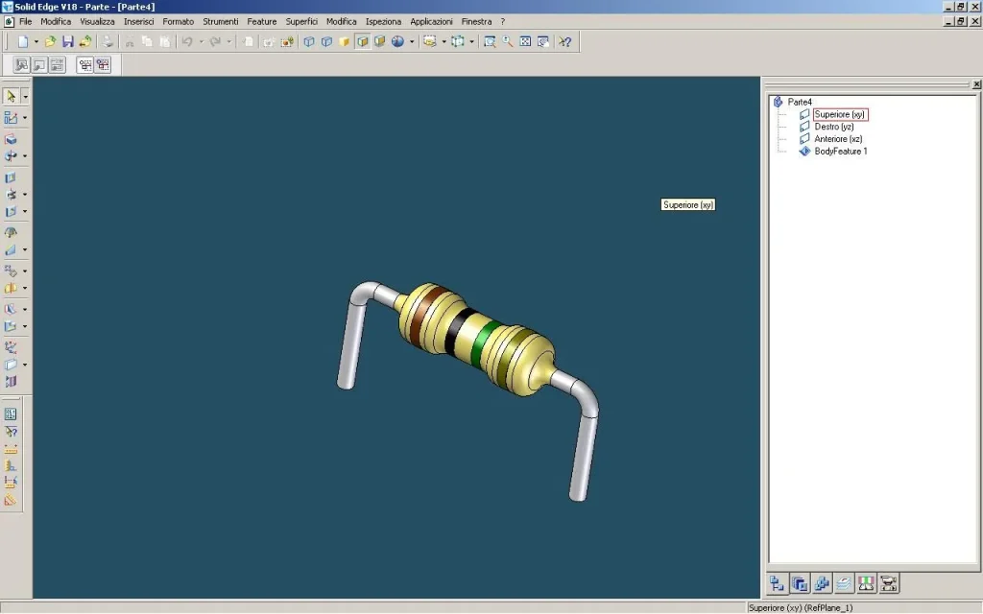Click the Sketch tool icon
The image size is (983, 614).
click(x=11, y=118)
